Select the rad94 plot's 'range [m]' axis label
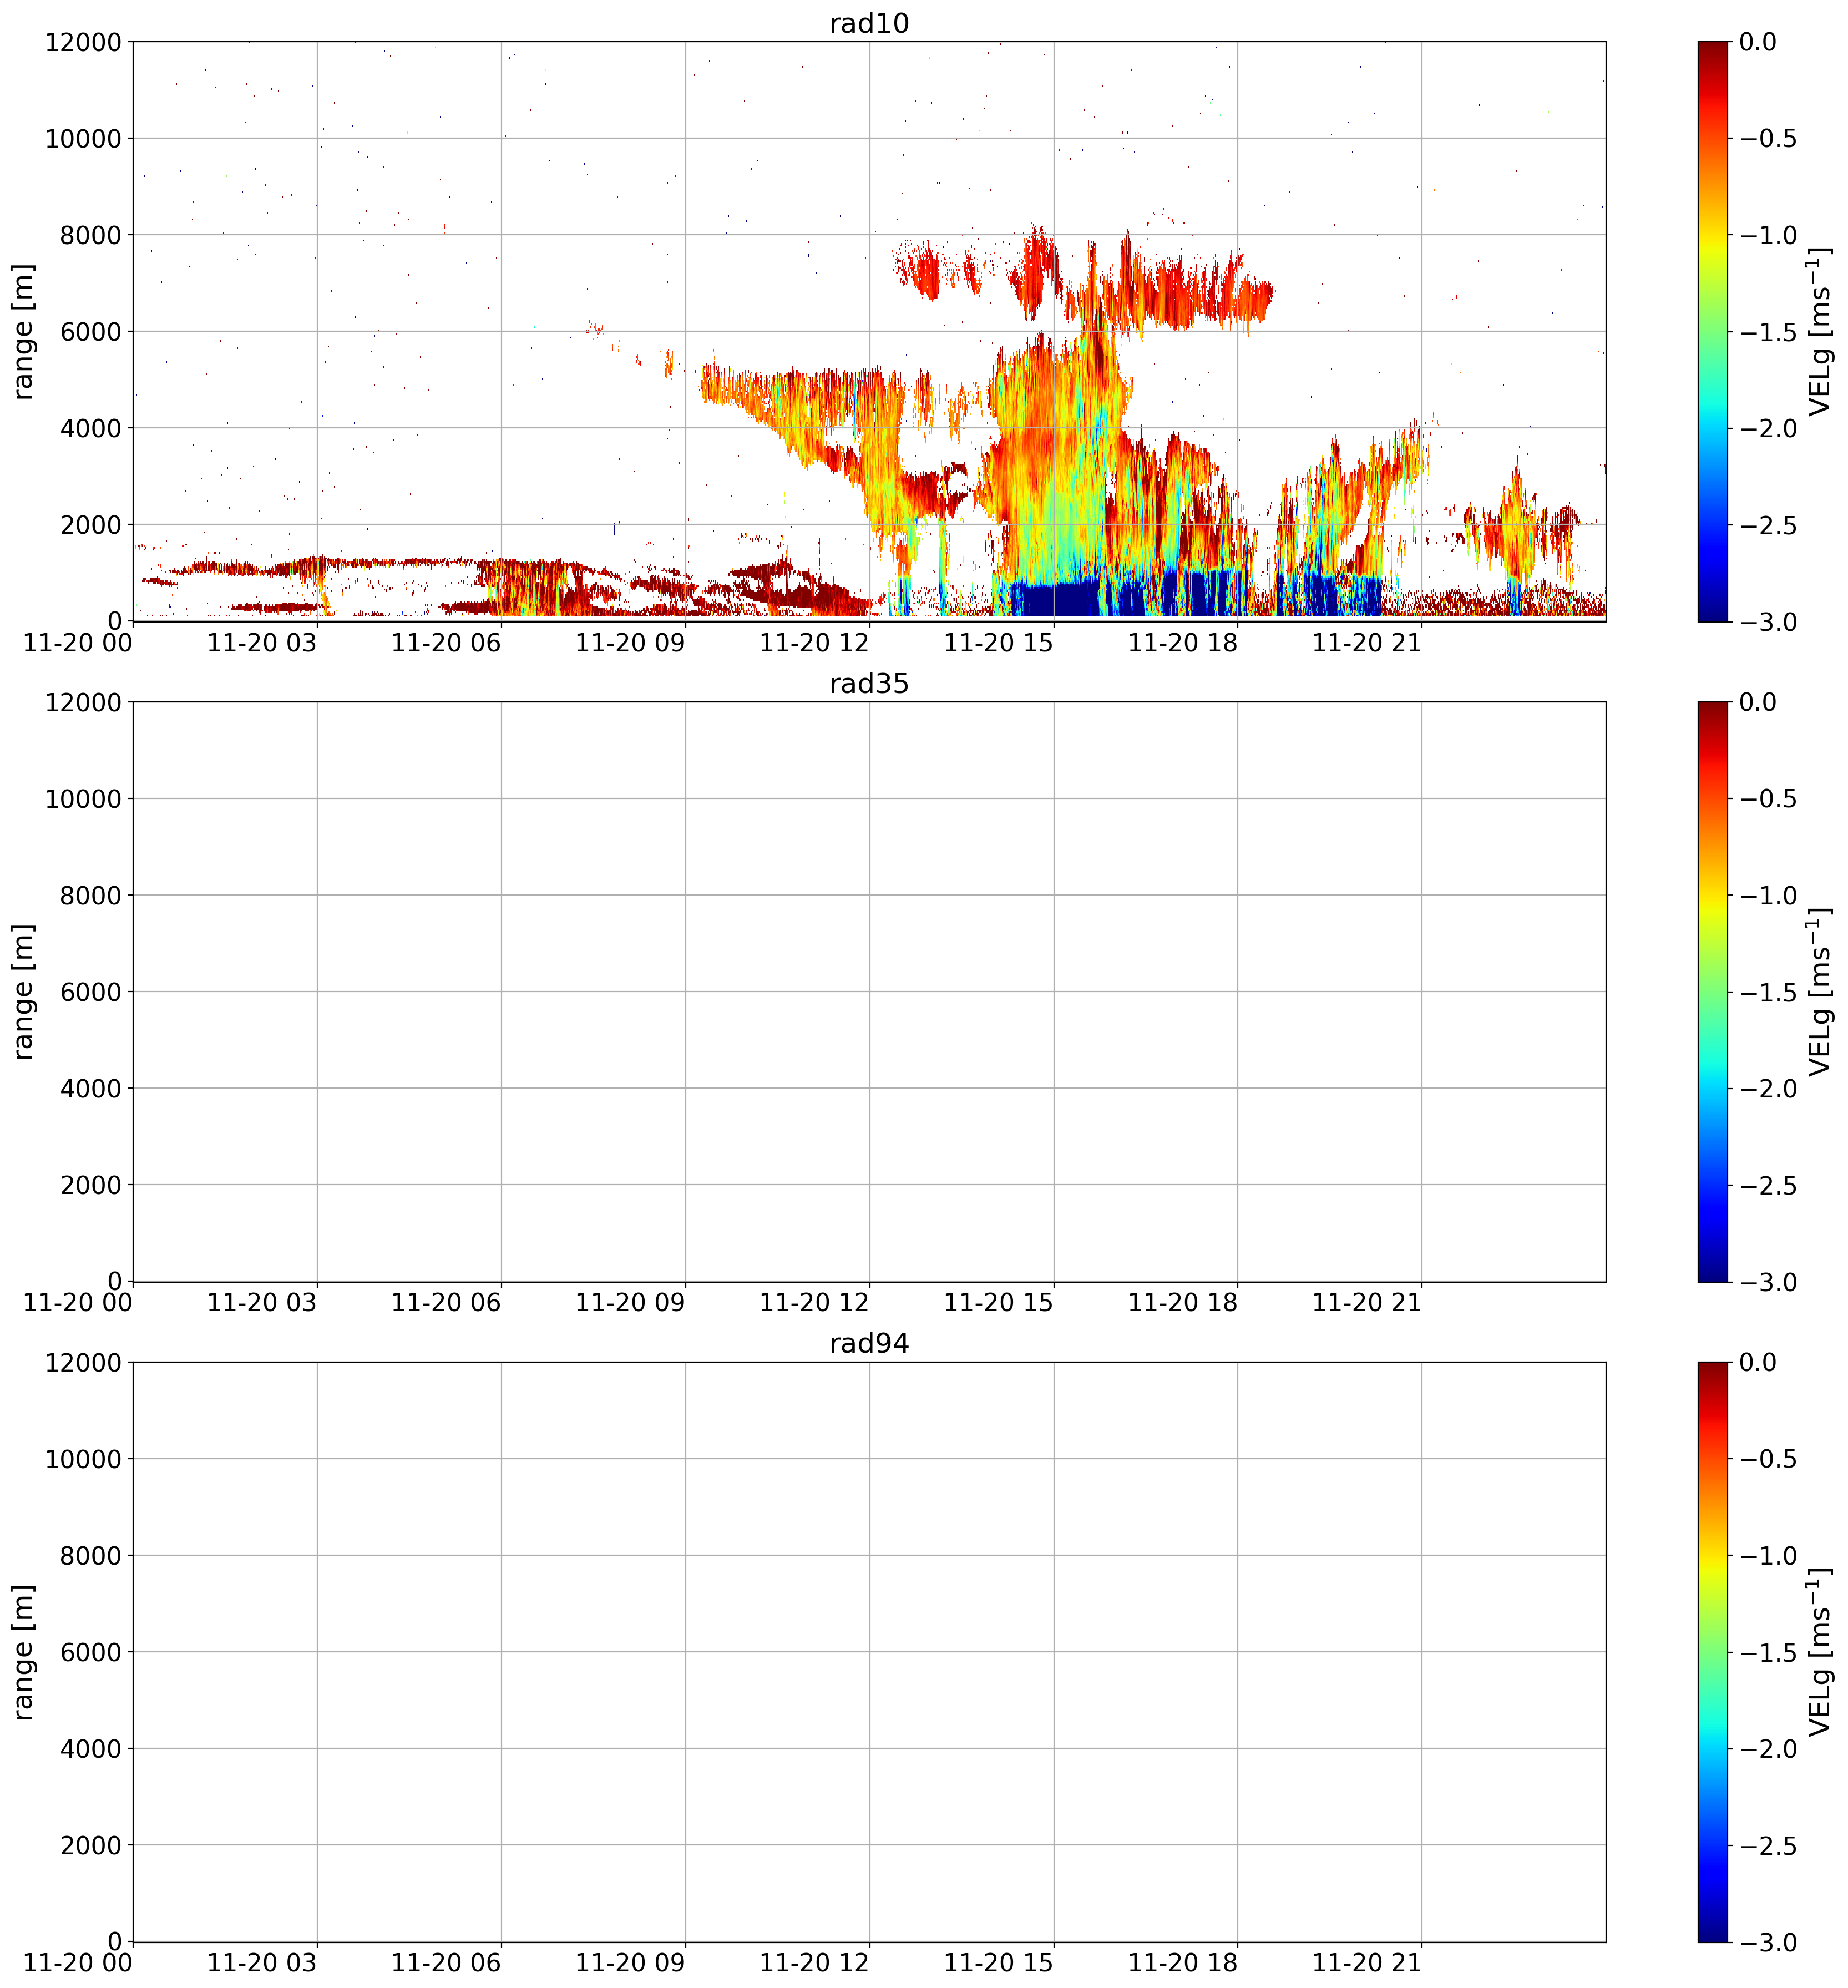The width and height of the screenshot is (1848, 1988). pos(23,1651)
